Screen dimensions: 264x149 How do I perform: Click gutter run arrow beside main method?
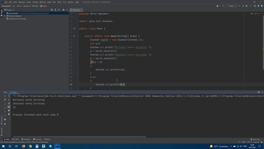tap(74, 36)
